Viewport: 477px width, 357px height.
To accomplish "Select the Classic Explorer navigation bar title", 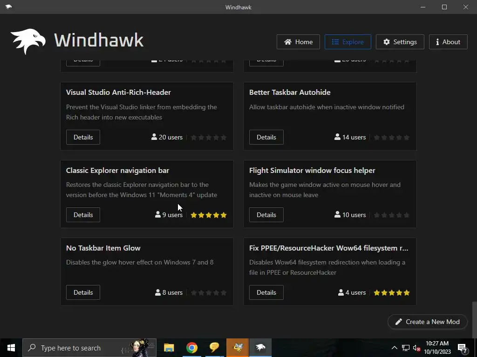I will click(117, 171).
